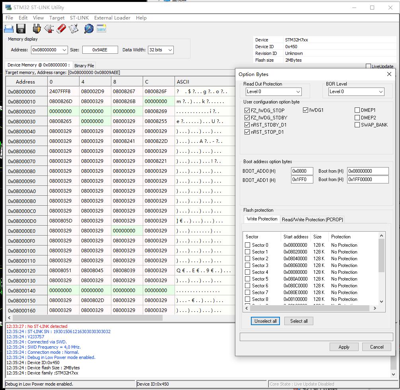The height and width of the screenshot is (390, 400).
Task: Switch to Read/Write Protection (PCROP) tab
Action: pos(312,219)
